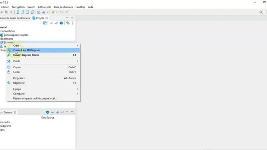The width and height of the screenshot is (267, 150).
Task: Select Propriétés in context menu
Action: [43, 78]
